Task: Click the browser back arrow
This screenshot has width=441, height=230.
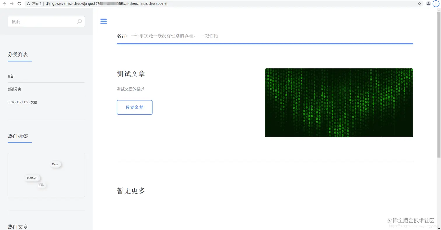Action: click(x=5, y=4)
